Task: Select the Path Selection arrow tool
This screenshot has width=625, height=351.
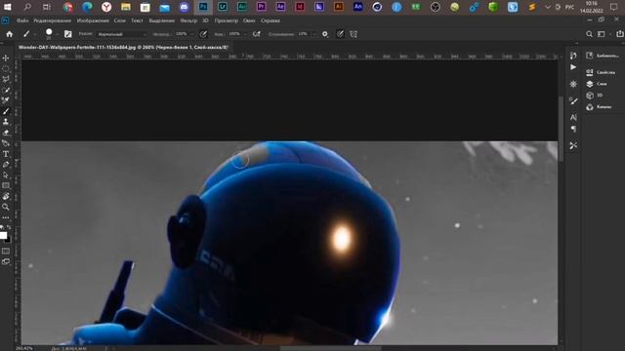Action: coord(6,175)
